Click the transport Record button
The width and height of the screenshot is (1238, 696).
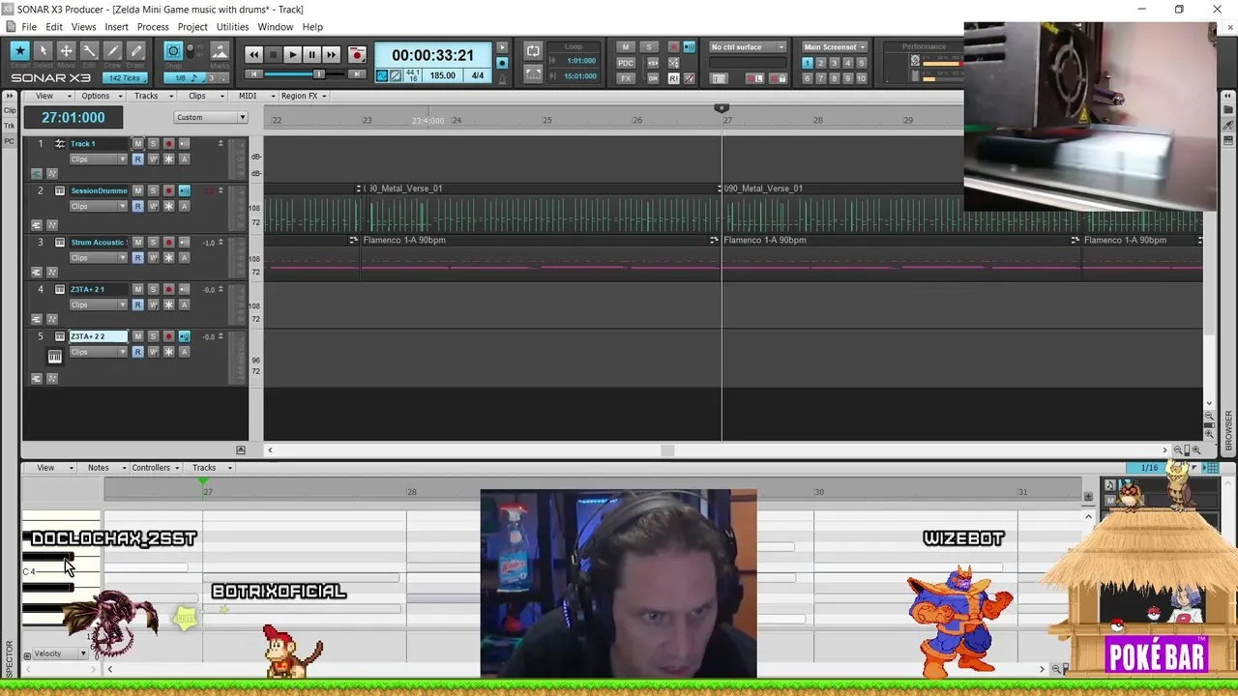click(x=357, y=55)
